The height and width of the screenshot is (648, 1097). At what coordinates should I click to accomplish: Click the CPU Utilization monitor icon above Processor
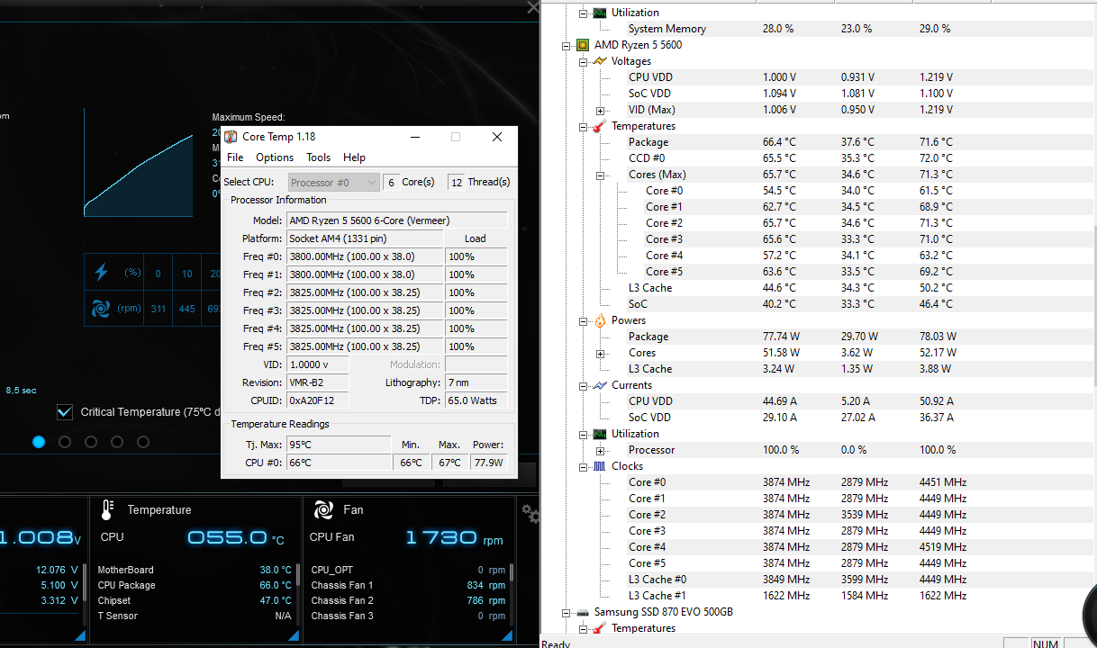[x=600, y=434]
